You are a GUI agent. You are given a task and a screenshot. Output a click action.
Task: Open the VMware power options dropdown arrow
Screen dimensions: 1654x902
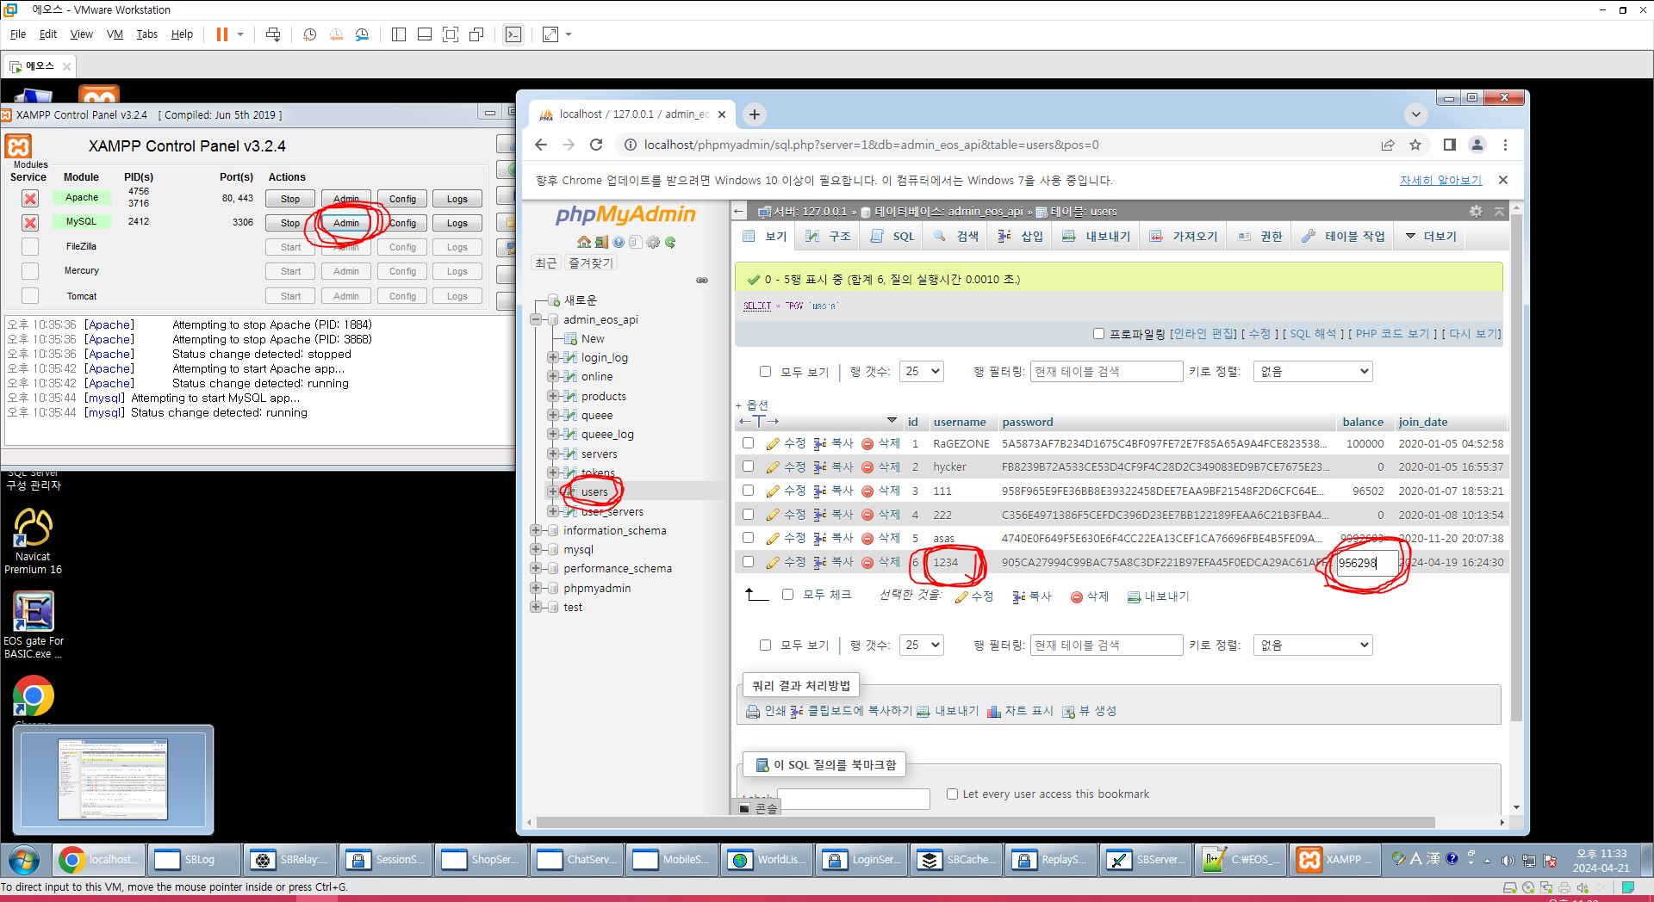(x=240, y=34)
